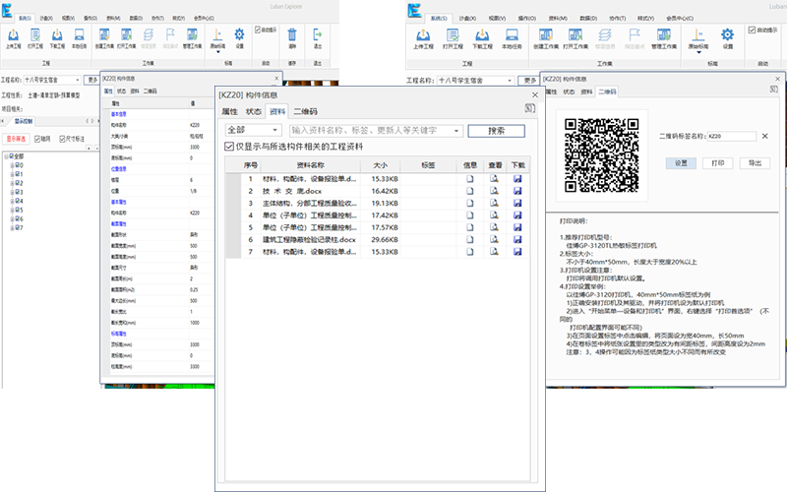This screenshot has height=492, width=787.
Task: Switch to 二维码 tab in the 资料 dialog
Action: pyautogui.click(x=306, y=111)
